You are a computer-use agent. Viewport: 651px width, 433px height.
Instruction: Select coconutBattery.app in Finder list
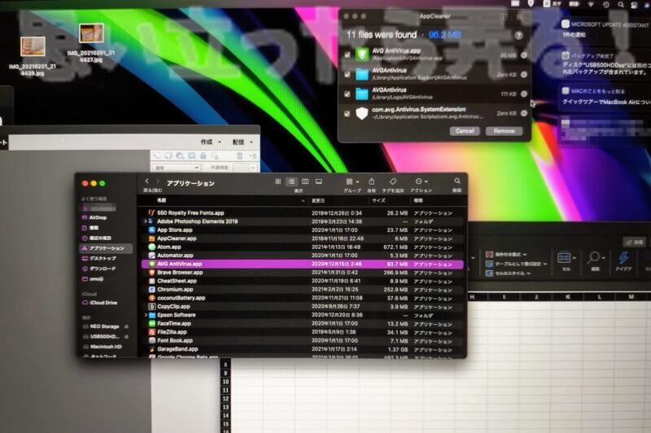[x=302, y=298]
